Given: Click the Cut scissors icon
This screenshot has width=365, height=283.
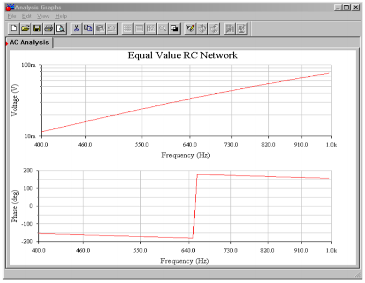Looking at the screenshot, I should (x=77, y=28).
